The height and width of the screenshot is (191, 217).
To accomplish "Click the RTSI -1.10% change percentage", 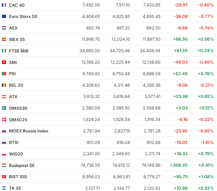I will [x=206, y=142].
